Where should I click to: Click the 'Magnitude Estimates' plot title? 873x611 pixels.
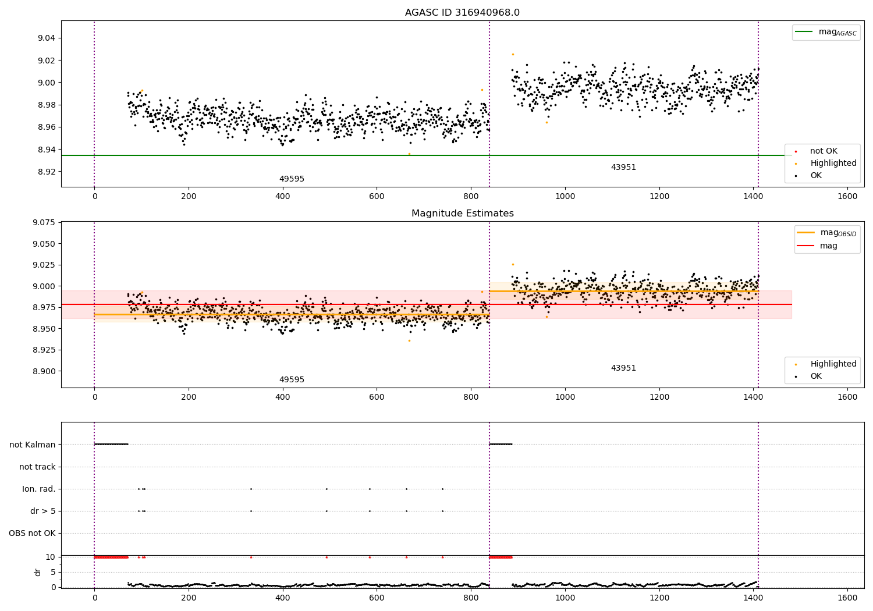(462, 214)
